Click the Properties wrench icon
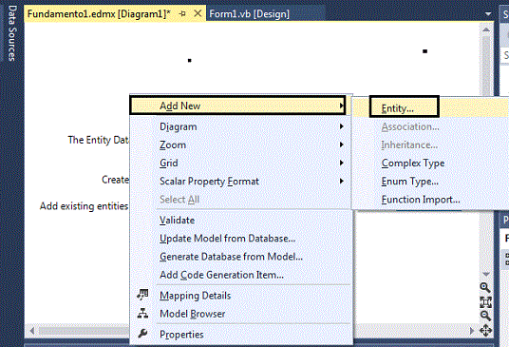This screenshot has width=509, height=347. pos(142,334)
